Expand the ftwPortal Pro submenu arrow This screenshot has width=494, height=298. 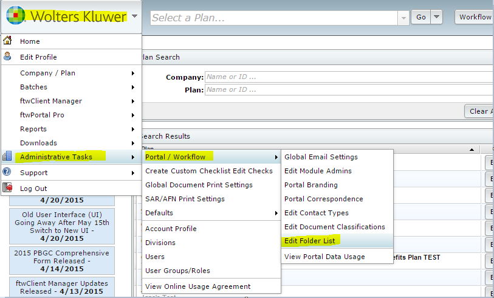click(133, 115)
